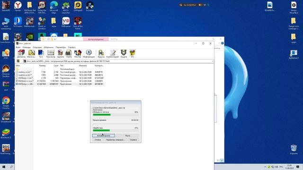Click the Извлечь (Extract) toolbar icon
Image resolution: width=303 pixels, height=170 pixels.
pyautogui.click(x=32, y=53)
